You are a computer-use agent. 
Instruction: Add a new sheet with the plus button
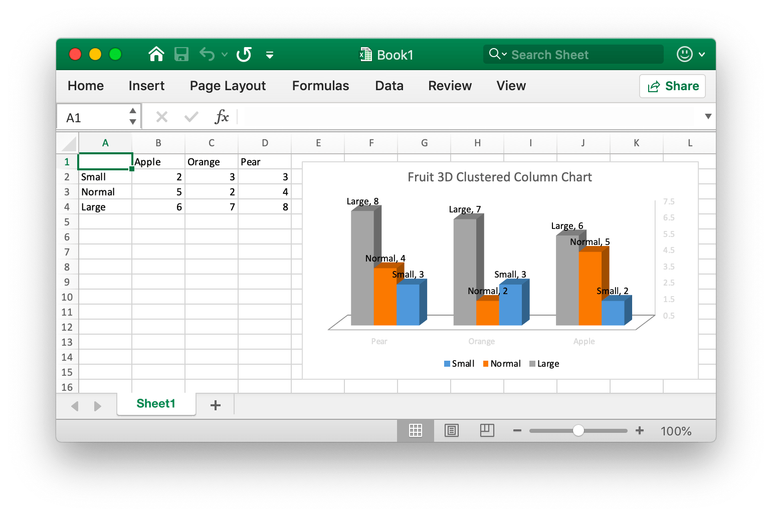[215, 405]
